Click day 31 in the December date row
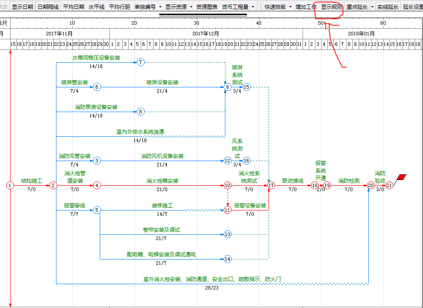Viewport: 423px width, 308px height. (299, 44)
